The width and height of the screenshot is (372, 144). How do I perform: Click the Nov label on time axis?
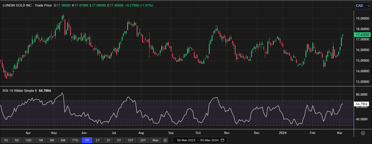tap(227, 133)
